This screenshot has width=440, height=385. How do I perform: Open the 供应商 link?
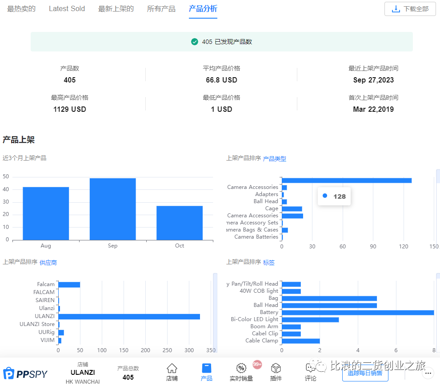coord(48,263)
